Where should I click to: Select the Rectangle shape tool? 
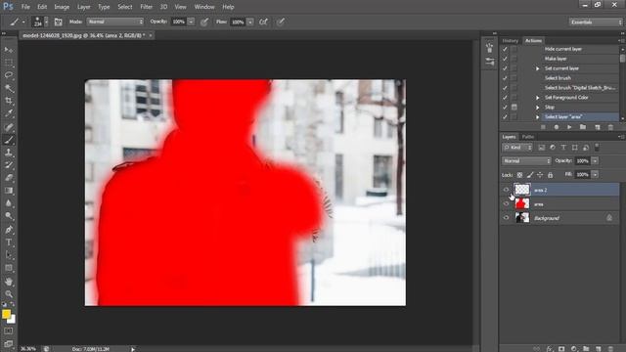(x=9, y=268)
